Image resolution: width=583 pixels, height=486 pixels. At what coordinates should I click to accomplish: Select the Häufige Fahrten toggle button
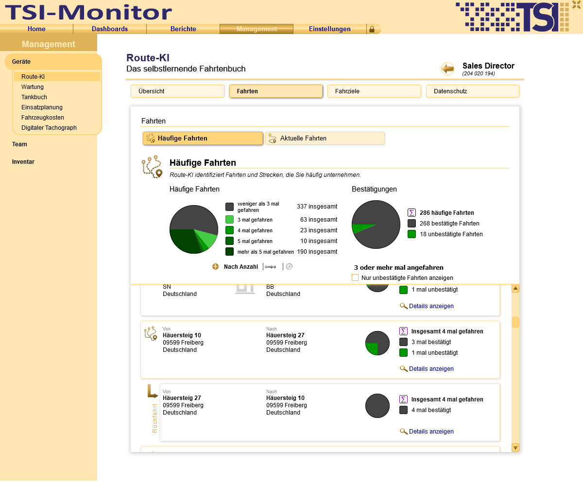(x=203, y=139)
